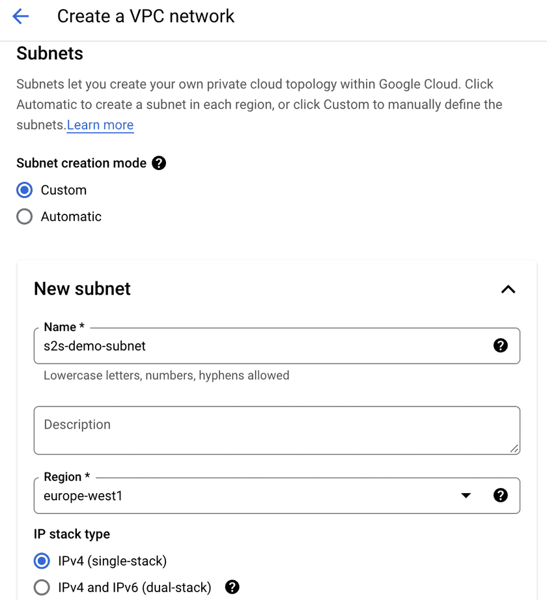Click the Create a VPC network title
Viewport: 547px width, 600px height.
coord(146,16)
